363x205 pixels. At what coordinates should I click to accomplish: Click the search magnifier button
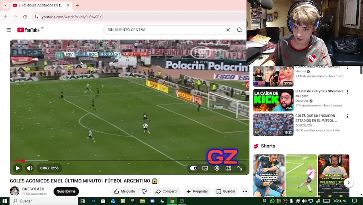point(239,30)
